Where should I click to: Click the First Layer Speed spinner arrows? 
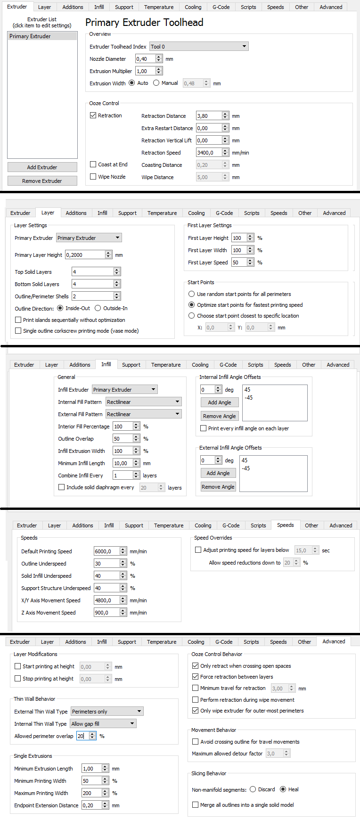(x=250, y=262)
